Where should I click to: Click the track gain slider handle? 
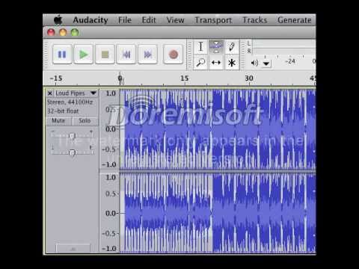72,136
